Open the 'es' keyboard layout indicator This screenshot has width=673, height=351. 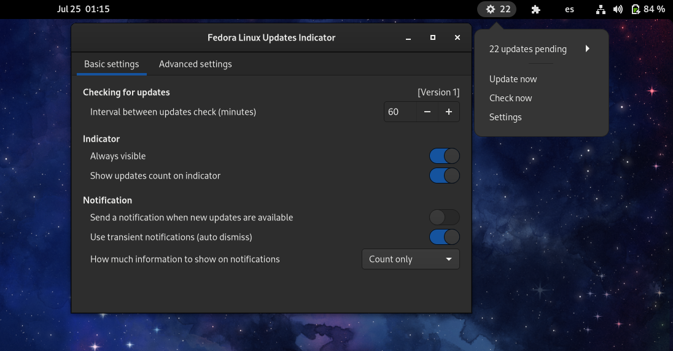[570, 9]
